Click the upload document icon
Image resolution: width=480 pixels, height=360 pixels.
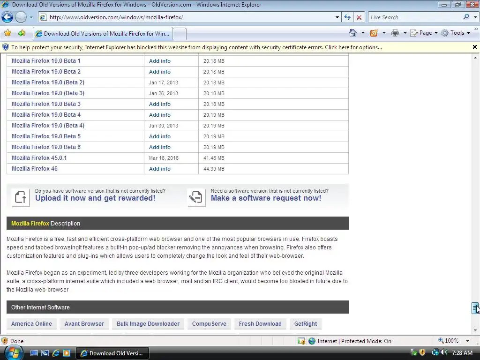click(x=21, y=197)
